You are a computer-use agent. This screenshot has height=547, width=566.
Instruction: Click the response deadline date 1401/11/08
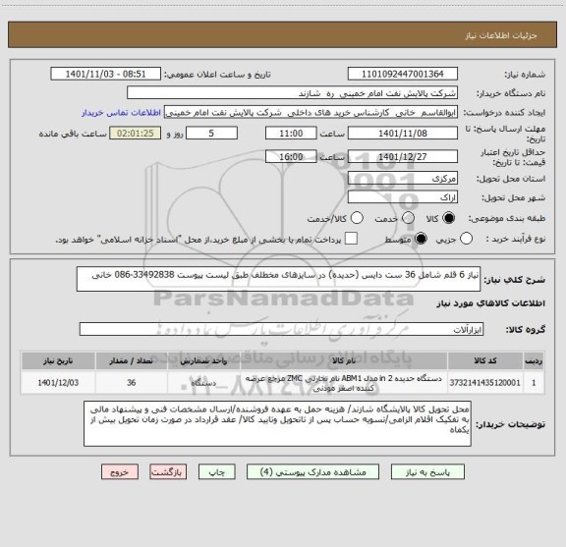click(x=403, y=134)
